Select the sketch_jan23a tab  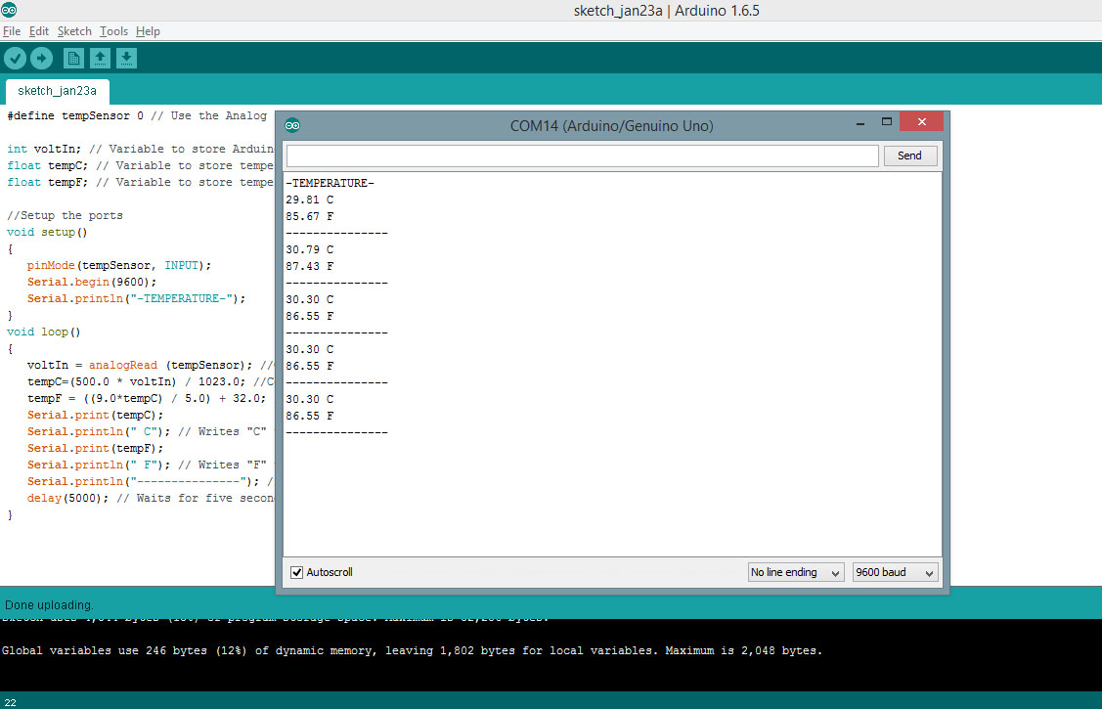[57, 91]
